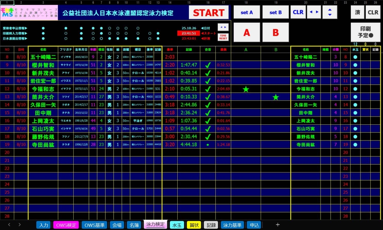This screenshot has width=383, height=230.
Task: Click the up-down arrows stepper button
Action: 330,12
